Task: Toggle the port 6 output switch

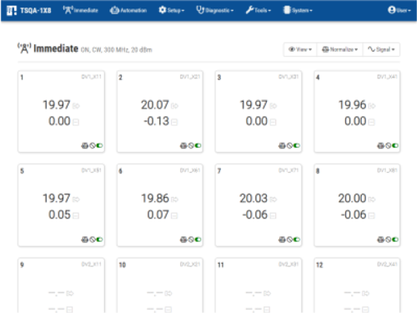Action: click(x=198, y=240)
